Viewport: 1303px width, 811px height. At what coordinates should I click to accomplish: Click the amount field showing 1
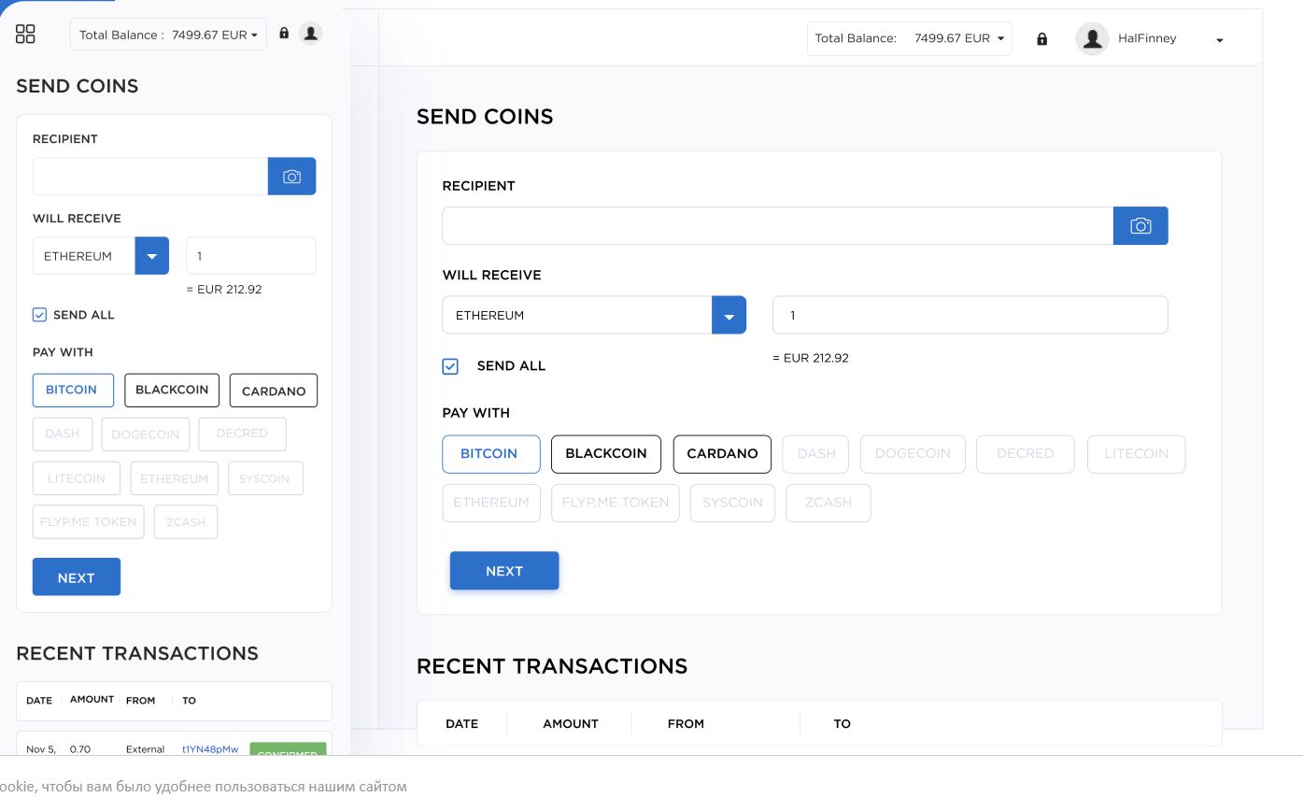[x=970, y=315]
